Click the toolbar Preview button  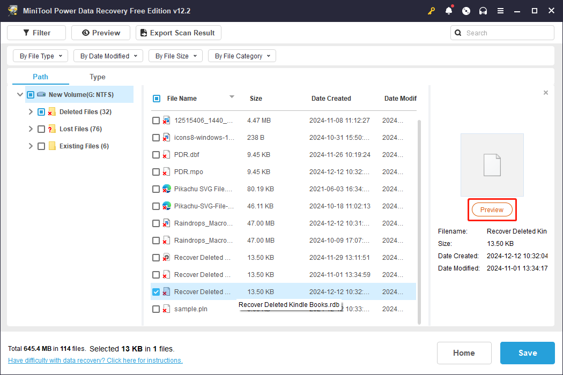[101, 33]
